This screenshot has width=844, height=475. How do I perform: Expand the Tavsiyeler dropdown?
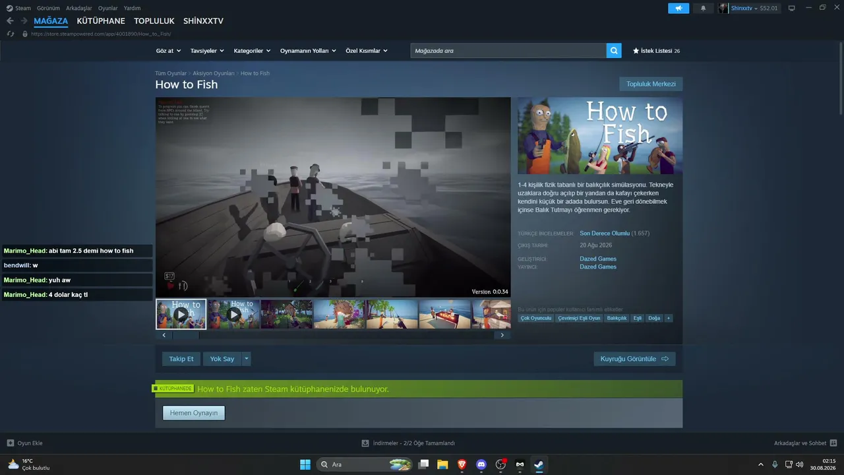(x=207, y=51)
